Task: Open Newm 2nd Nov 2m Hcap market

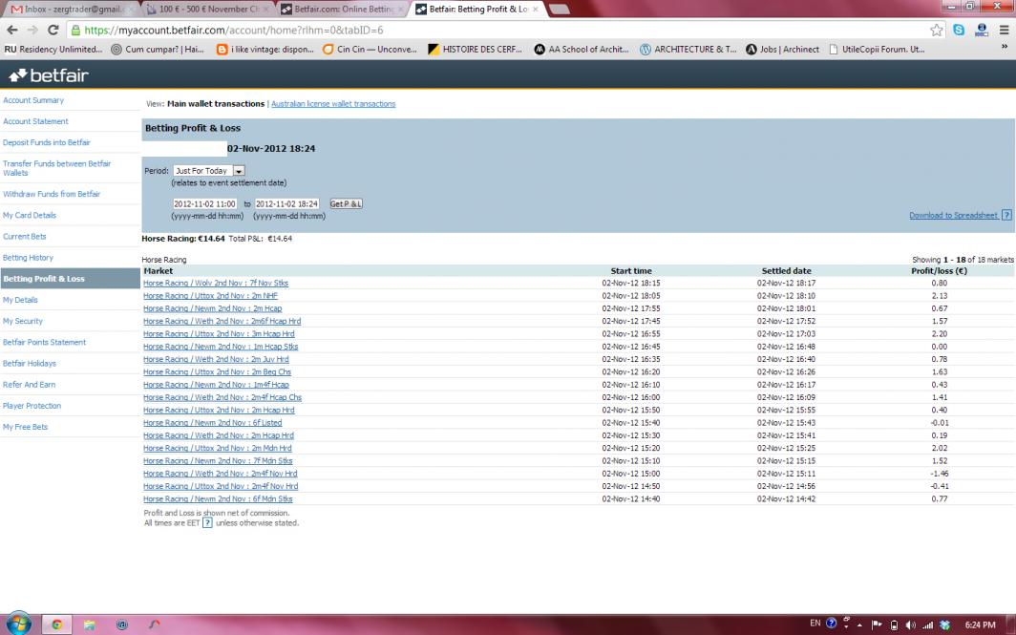Action: pos(213,308)
